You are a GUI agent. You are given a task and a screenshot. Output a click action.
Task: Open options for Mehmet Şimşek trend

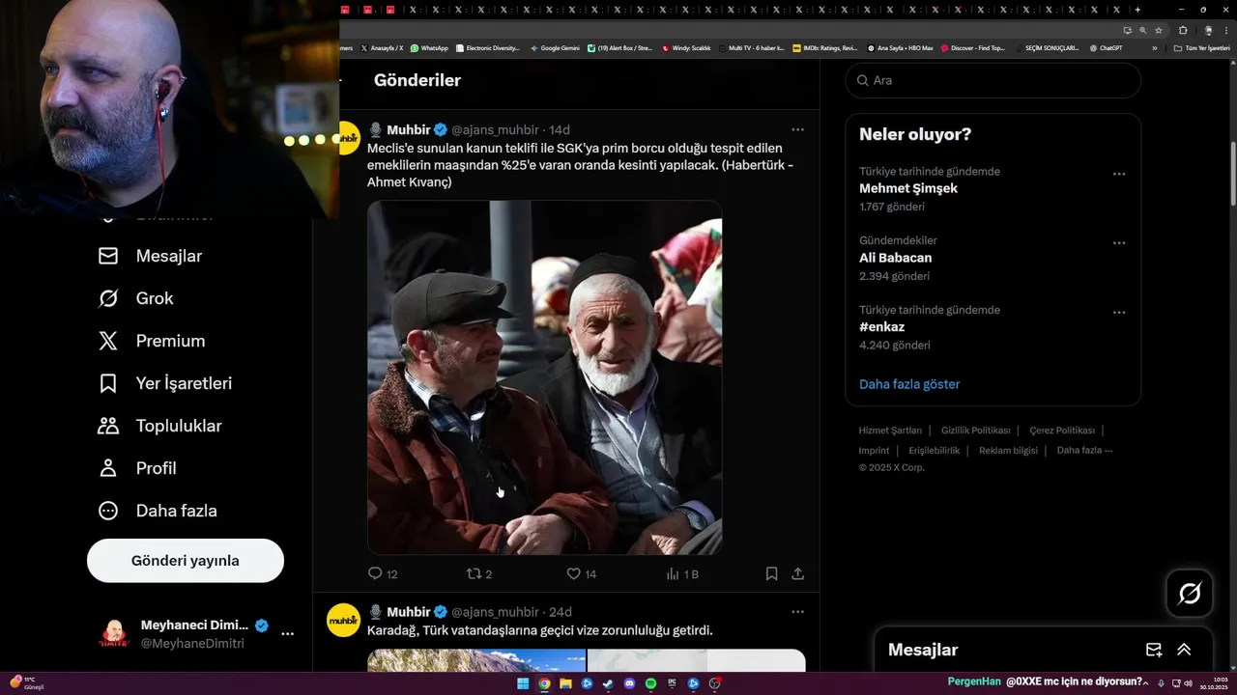coord(1119,174)
